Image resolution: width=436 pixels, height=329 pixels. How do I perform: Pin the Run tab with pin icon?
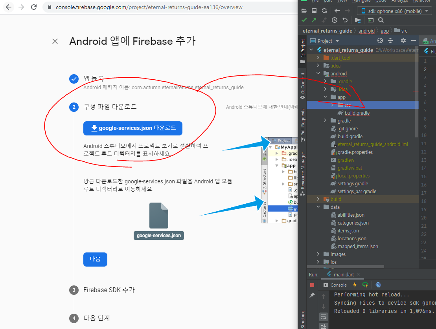point(312,295)
